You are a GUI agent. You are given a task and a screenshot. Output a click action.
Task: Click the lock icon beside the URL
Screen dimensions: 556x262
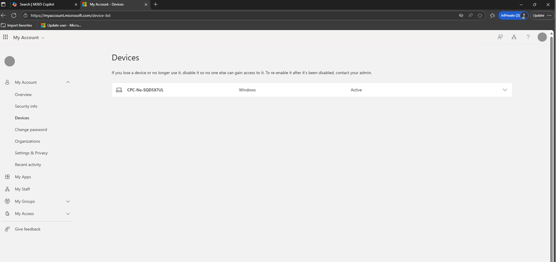point(25,15)
